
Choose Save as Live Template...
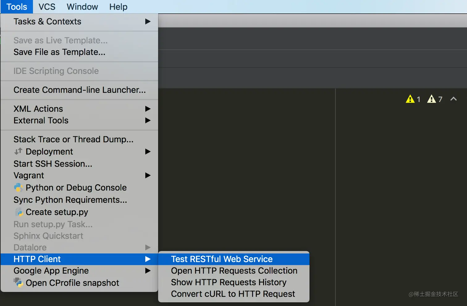[79, 40]
